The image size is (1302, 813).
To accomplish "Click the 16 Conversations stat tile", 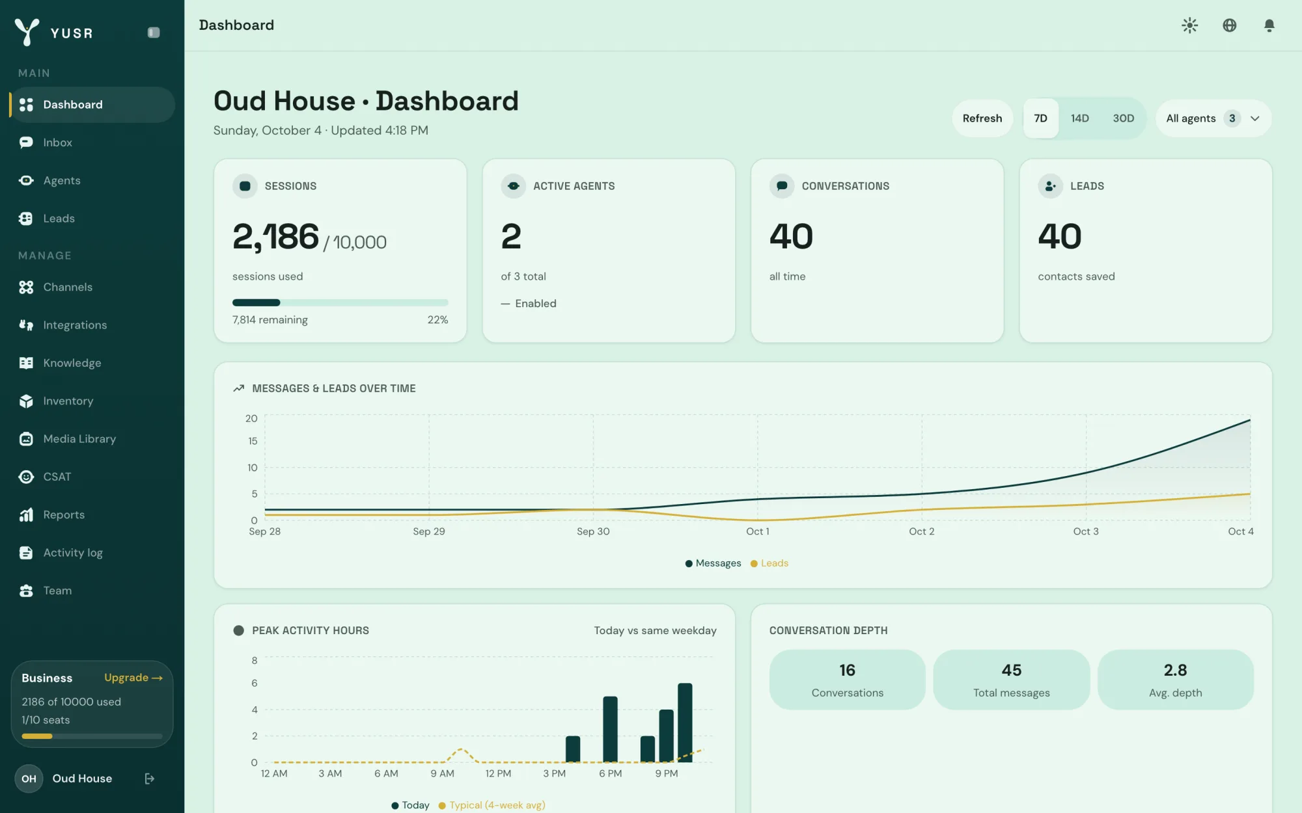I will tap(847, 680).
